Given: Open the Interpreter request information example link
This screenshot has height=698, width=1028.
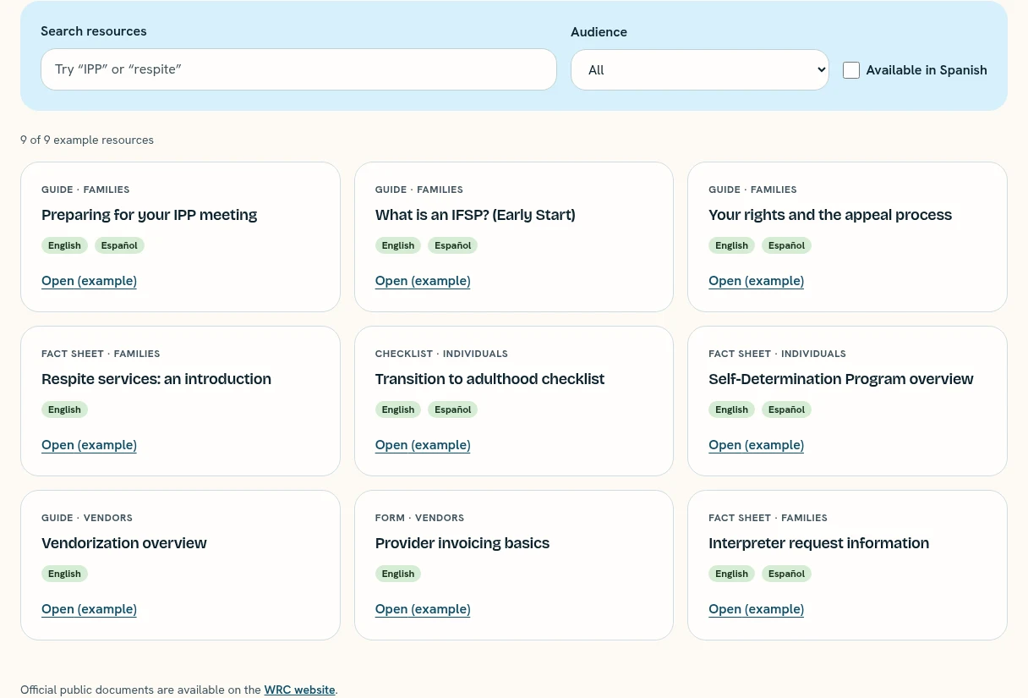Looking at the screenshot, I should (756, 609).
